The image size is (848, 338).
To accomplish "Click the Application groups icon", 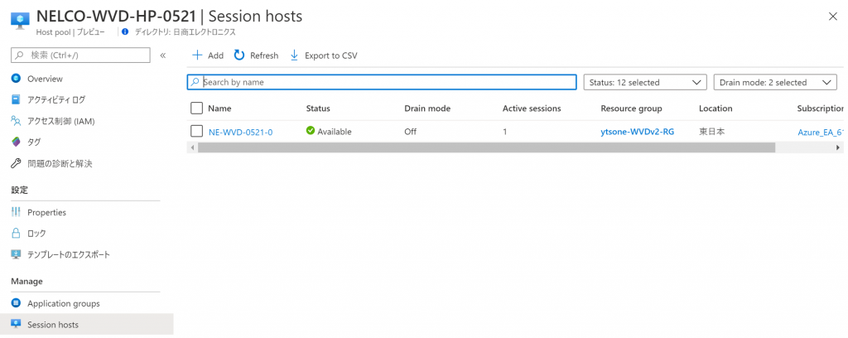I will point(16,303).
